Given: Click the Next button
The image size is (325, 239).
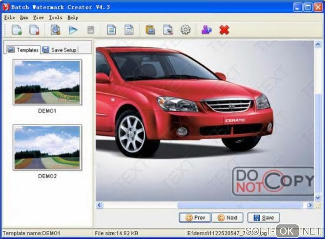Looking at the screenshot, I should [227, 217].
